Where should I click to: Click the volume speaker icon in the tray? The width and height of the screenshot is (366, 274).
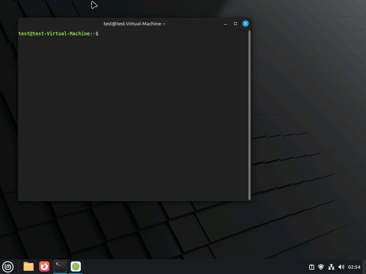pos(341,267)
